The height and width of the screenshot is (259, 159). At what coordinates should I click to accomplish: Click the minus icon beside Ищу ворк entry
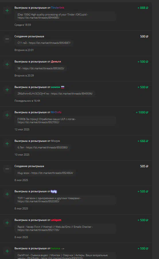7,169
